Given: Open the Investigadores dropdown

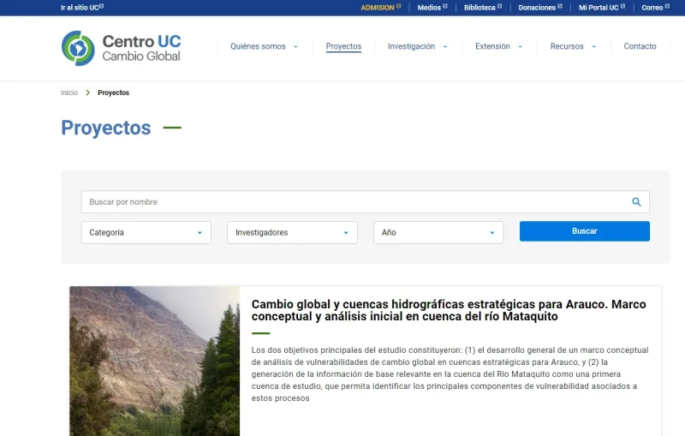Looking at the screenshot, I should click(x=292, y=232).
